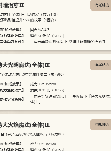The image size is (111, 151).
Task: Click the BP加成效果 label in the 耐暗治愈Ⅱ card
Action: point(11,30)
